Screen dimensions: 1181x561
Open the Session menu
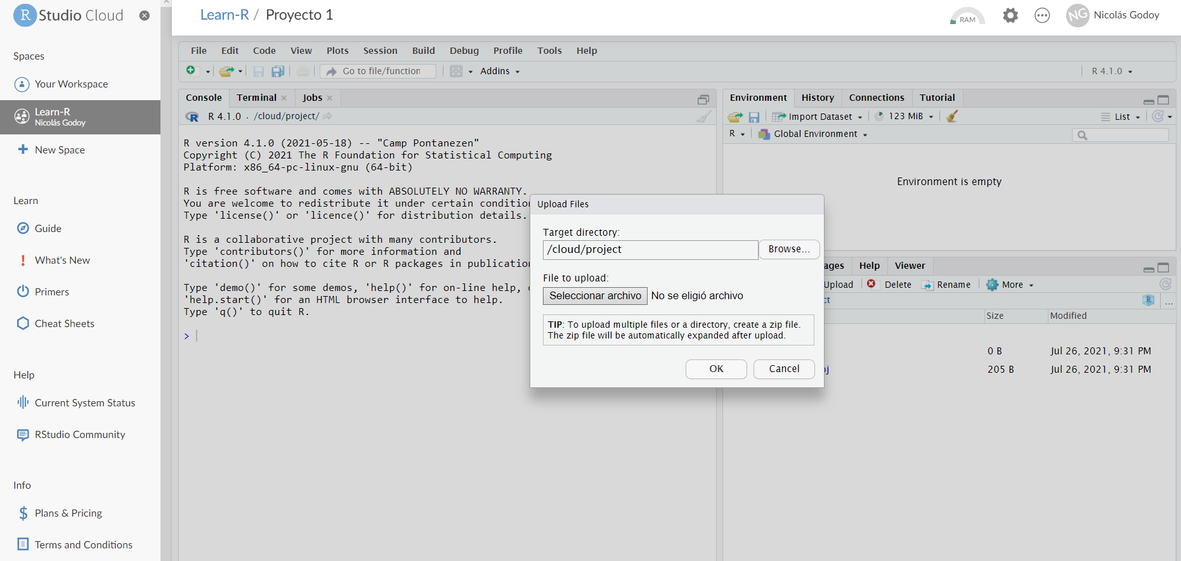pyautogui.click(x=380, y=51)
